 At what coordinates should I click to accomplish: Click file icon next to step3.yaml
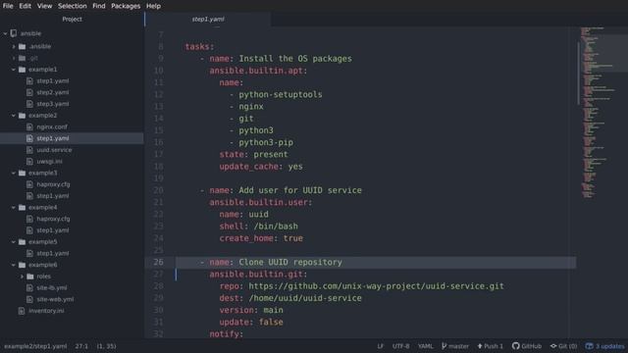[x=29, y=104]
